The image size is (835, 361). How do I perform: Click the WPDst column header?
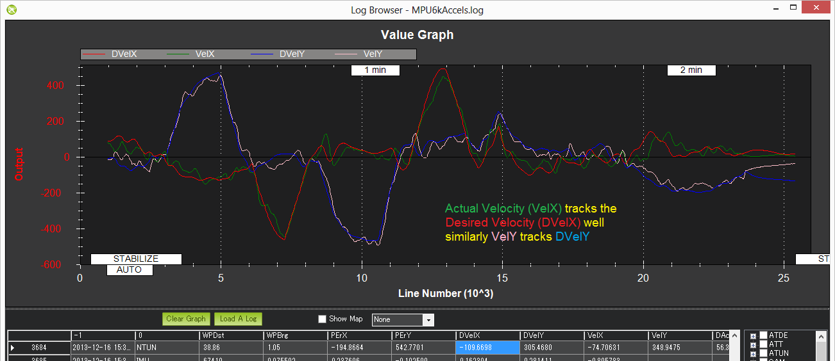[231, 335]
